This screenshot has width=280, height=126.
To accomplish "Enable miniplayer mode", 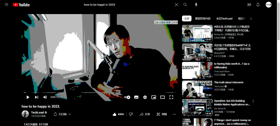I will [x=154, y=97].
